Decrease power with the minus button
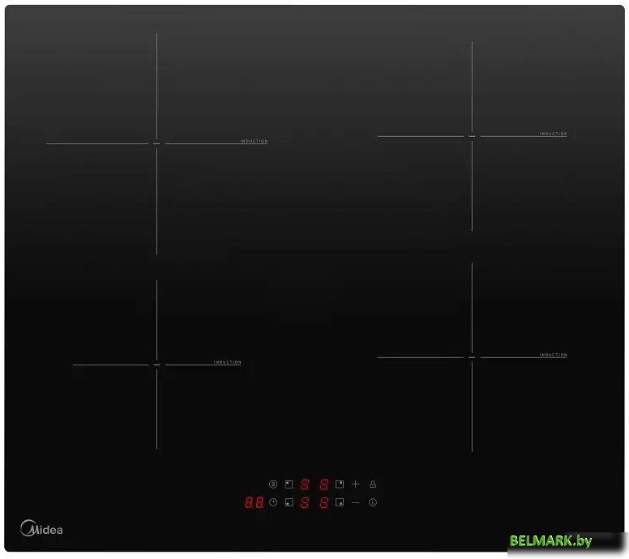629x559 pixels. click(x=355, y=502)
